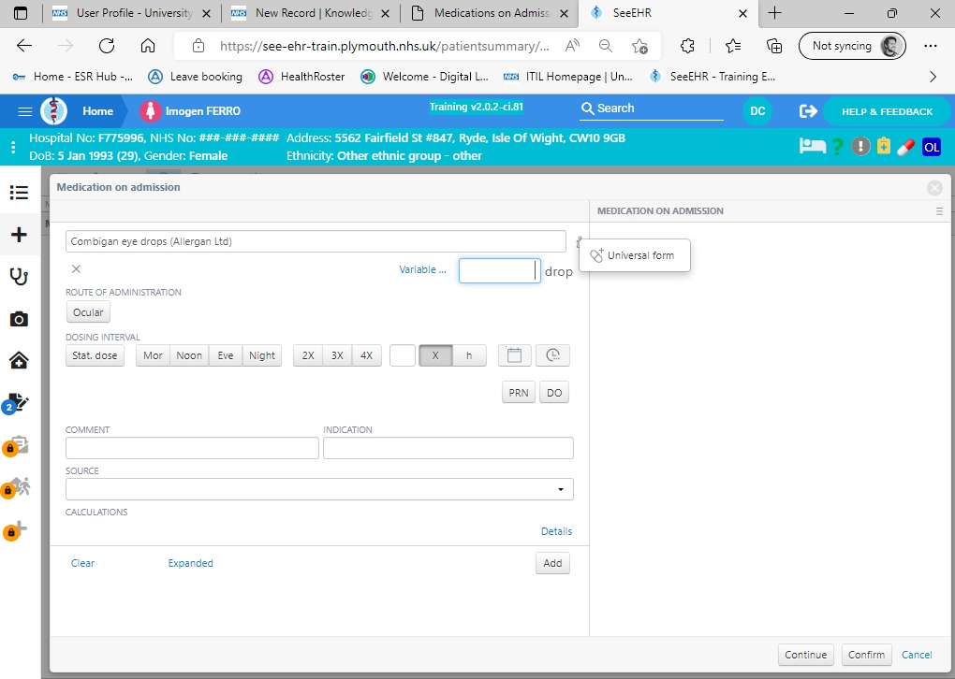Click the OL badge in patient banner
This screenshot has height=679, width=955.
pos(932,147)
